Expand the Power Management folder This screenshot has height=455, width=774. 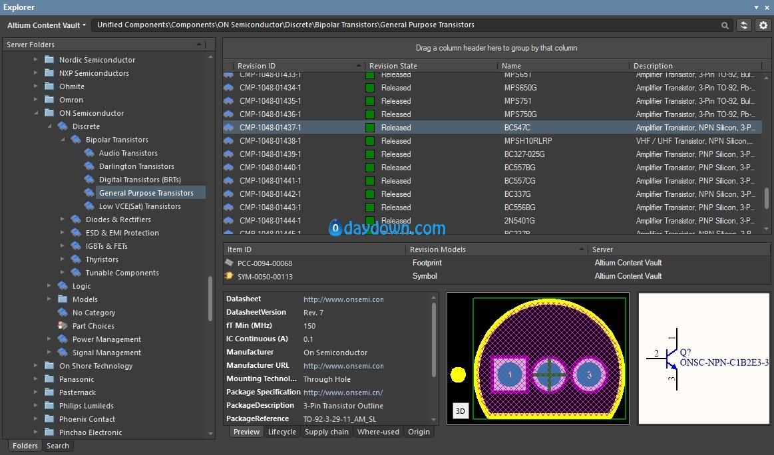coord(49,339)
